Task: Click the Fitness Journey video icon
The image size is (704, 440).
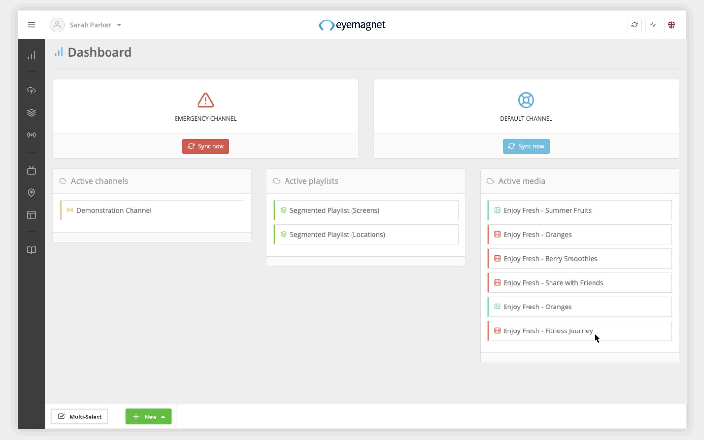Action: pyautogui.click(x=497, y=330)
